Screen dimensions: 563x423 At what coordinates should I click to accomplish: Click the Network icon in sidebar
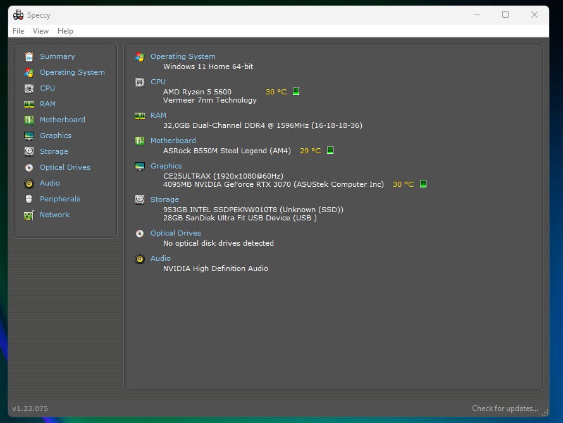click(28, 215)
